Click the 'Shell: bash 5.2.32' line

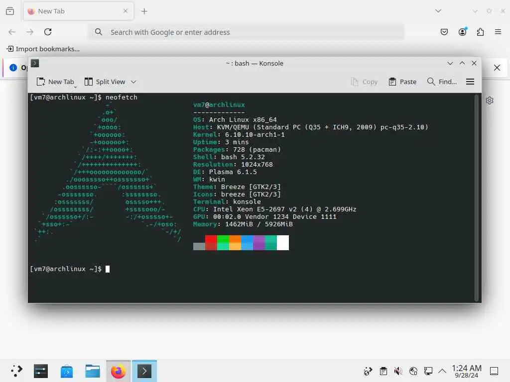(229, 157)
